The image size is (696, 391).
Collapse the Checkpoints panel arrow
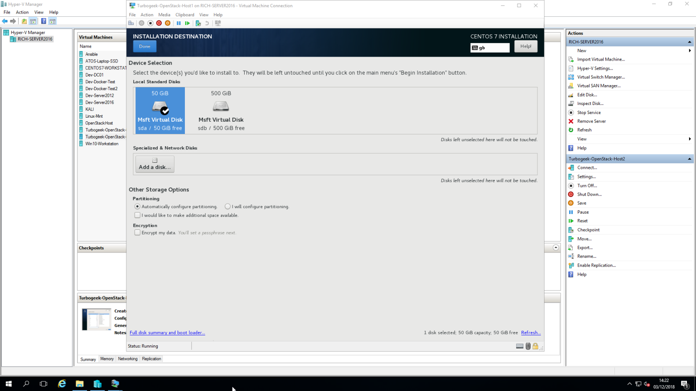click(x=556, y=248)
